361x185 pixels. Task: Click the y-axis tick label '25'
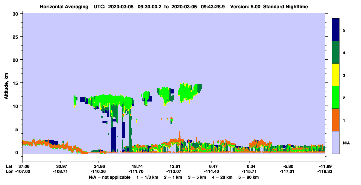16,37
